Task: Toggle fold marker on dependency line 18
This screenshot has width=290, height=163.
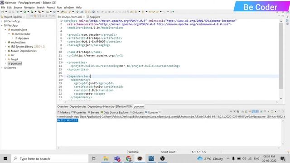Action: [63, 80]
